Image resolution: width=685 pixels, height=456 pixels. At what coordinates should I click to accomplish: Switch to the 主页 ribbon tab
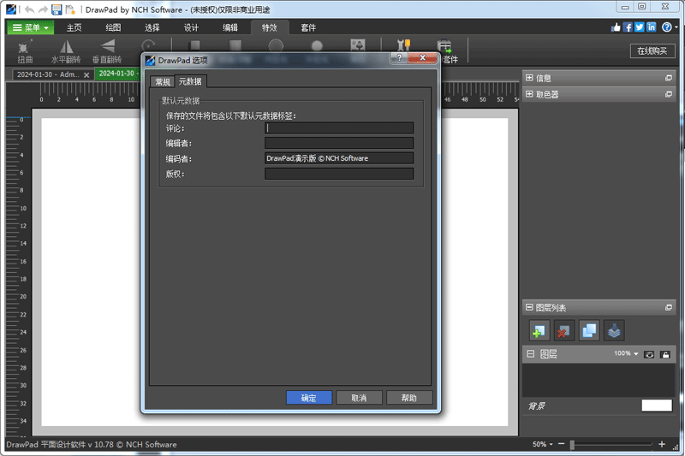(x=74, y=27)
